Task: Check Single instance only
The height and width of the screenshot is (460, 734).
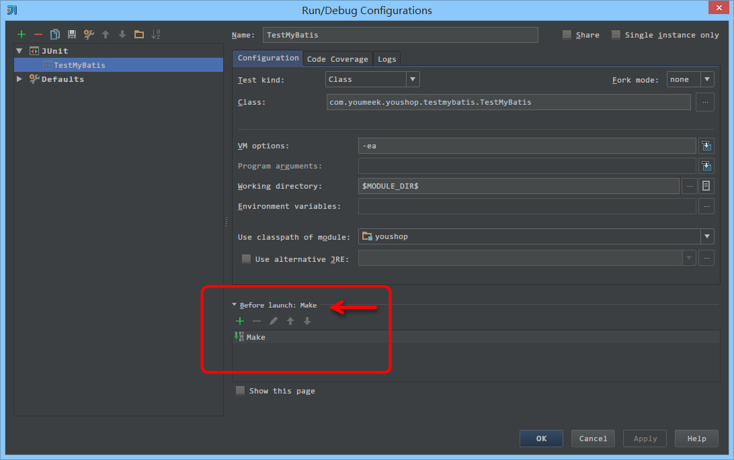Action: click(x=616, y=34)
